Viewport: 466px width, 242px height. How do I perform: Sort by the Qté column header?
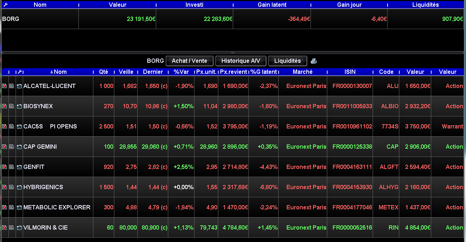tap(104, 72)
